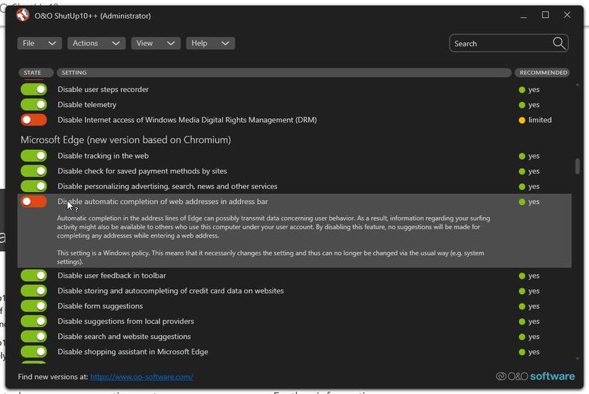
Task: Select the Microsoft Edge section heading
Action: click(x=126, y=140)
